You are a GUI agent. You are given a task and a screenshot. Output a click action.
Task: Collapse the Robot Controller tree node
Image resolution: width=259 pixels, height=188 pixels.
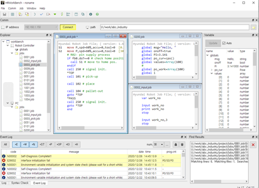[8, 45]
